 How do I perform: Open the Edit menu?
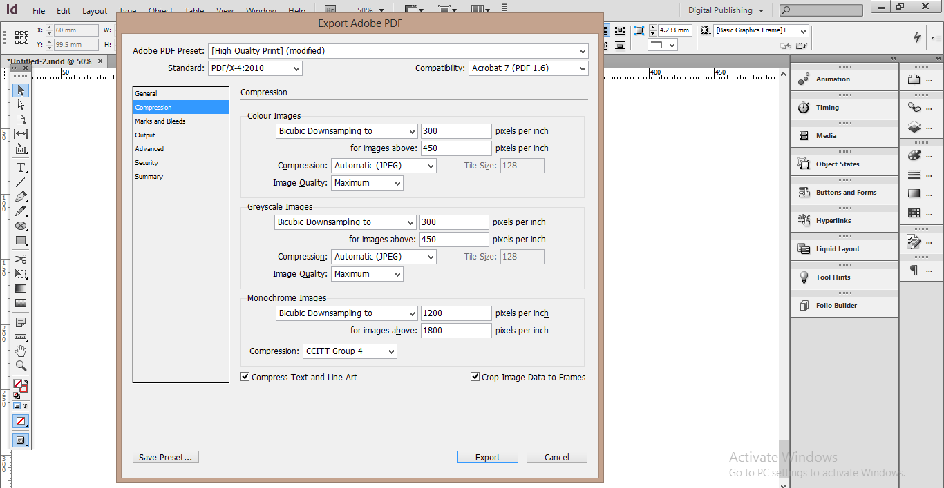64,11
